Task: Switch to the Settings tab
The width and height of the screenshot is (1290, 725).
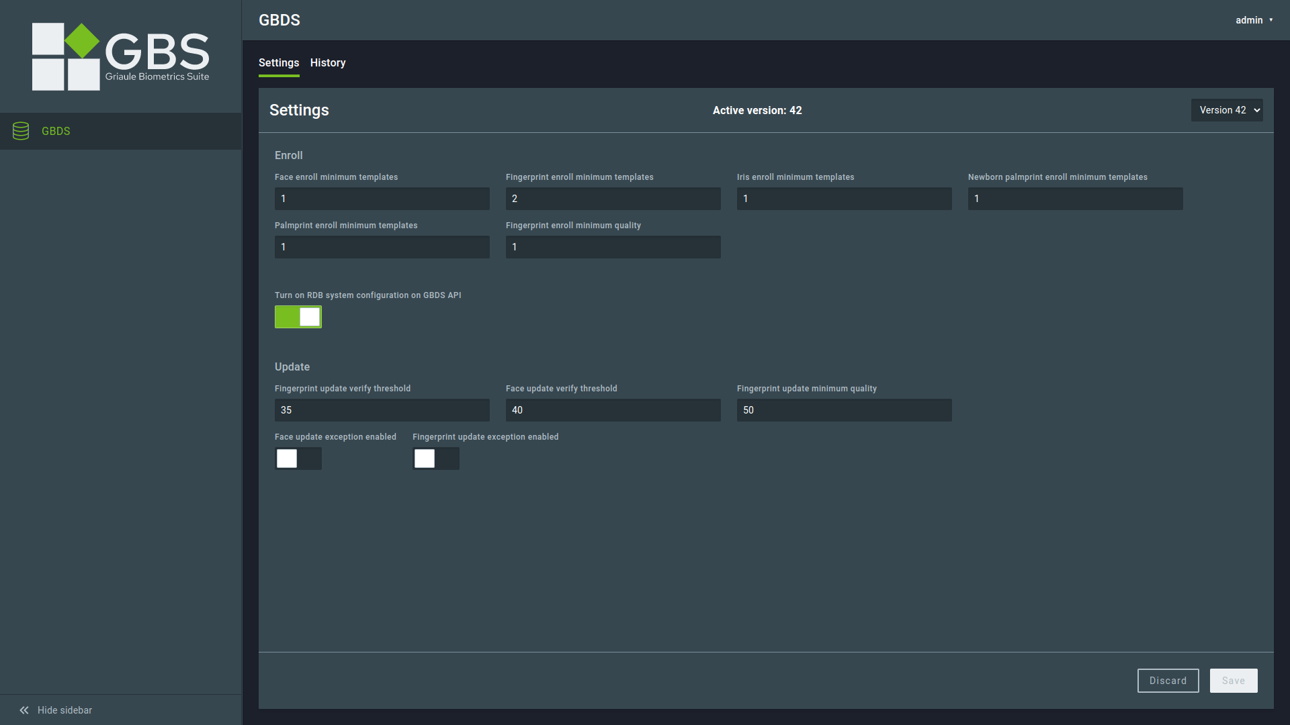Action: pos(279,62)
